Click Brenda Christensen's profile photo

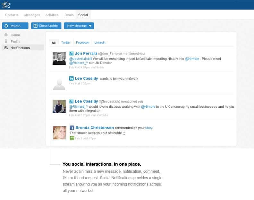click(59, 132)
